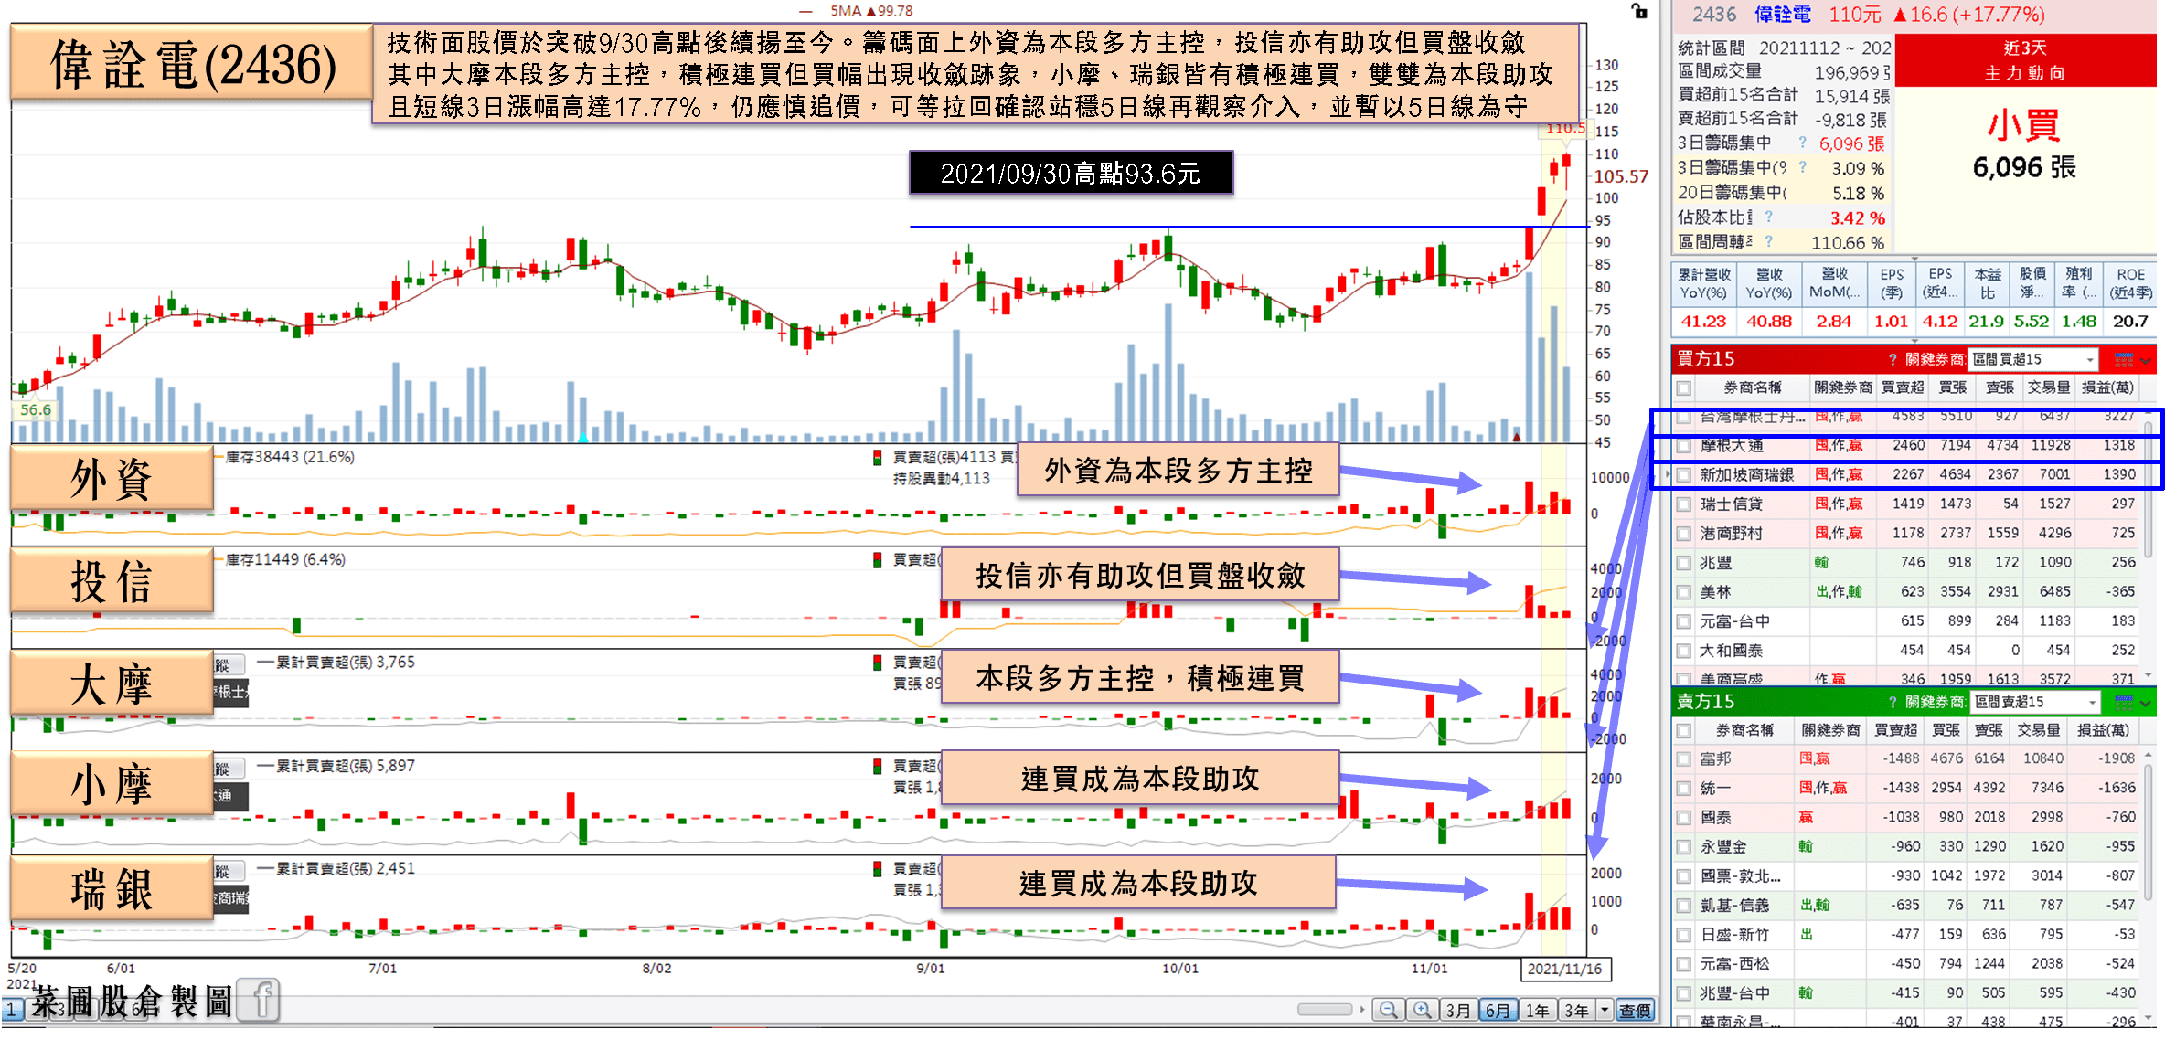
Task: Tick the checkbox for 美林 row
Action: 1684,592
